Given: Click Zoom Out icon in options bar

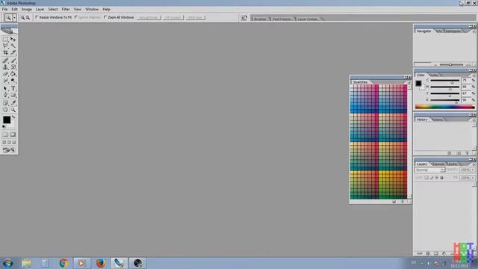Looking at the screenshot, I should pyautogui.click(x=28, y=18).
